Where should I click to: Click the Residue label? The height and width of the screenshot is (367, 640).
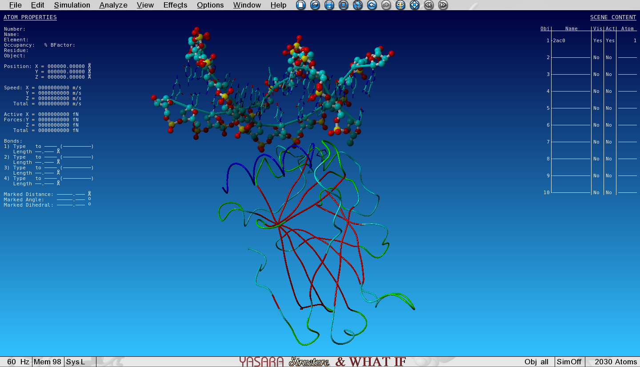[16, 50]
